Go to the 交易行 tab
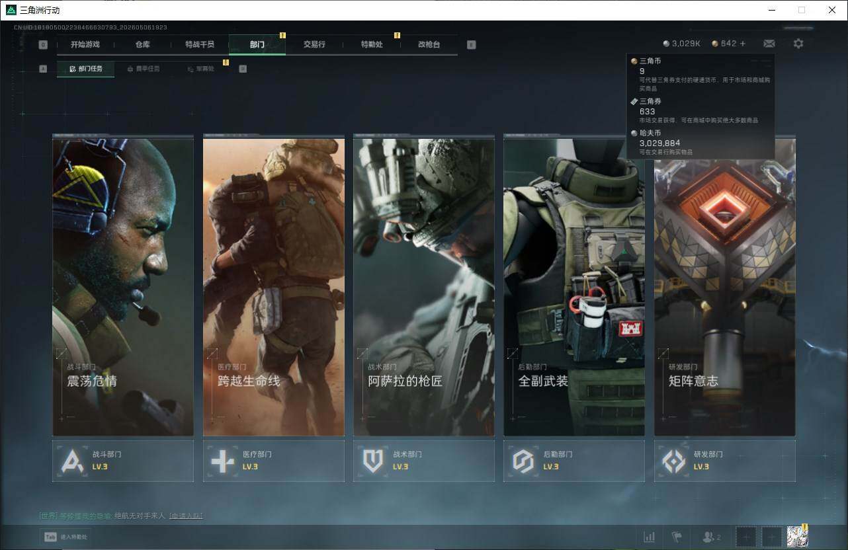The image size is (848, 550). (x=314, y=45)
